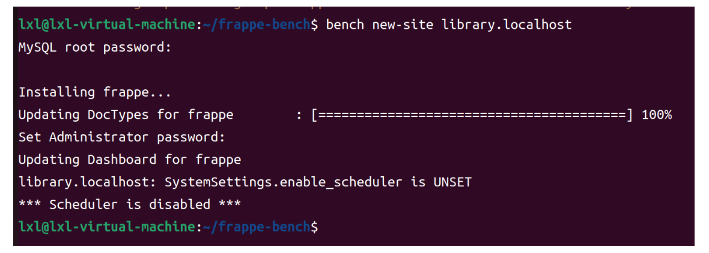Click the Installing frappe... output line
This screenshot has height=253, width=709.
click(95, 92)
